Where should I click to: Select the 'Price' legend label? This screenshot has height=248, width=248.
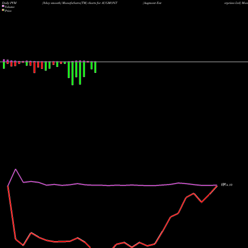click(x=8, y=11)
